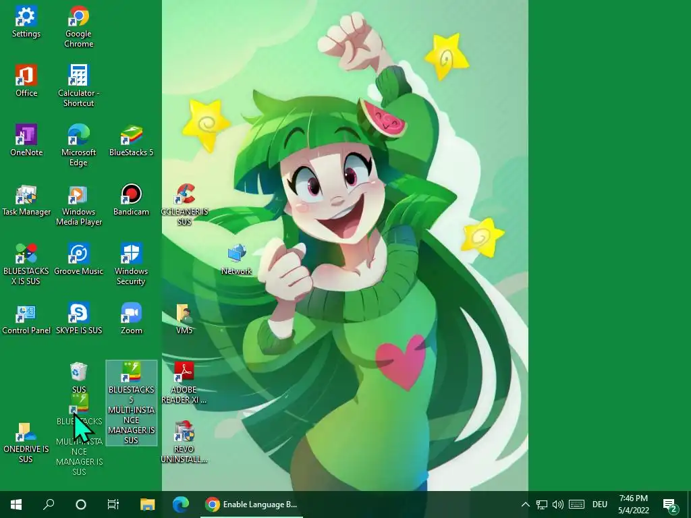Screen dimensions: 691x518
Task: Click the Microsoft Edge desktop shortcut
Action: pos(78,146)
